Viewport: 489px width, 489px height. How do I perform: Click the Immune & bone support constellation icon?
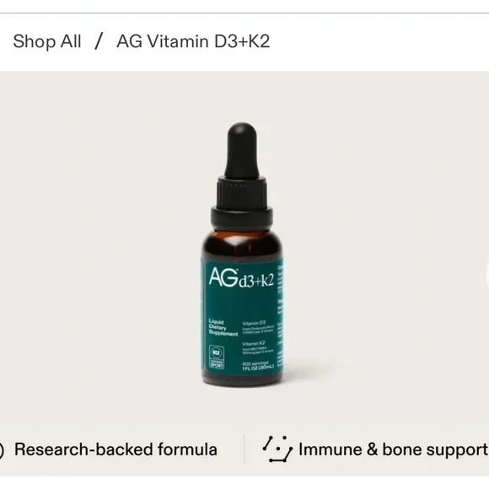pos(277,449)
